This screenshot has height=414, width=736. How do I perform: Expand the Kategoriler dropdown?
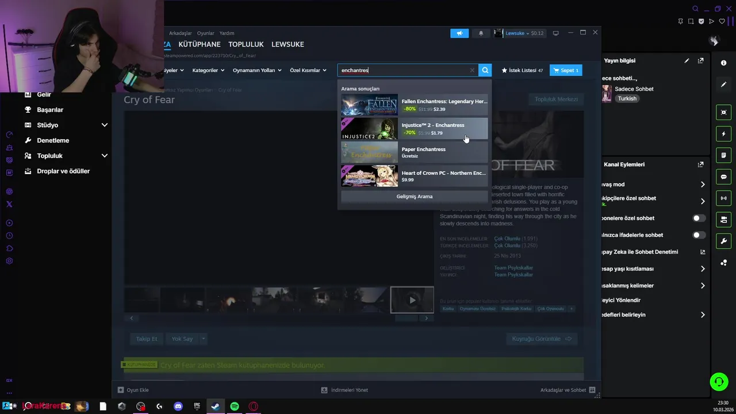(x=208, y=70)
